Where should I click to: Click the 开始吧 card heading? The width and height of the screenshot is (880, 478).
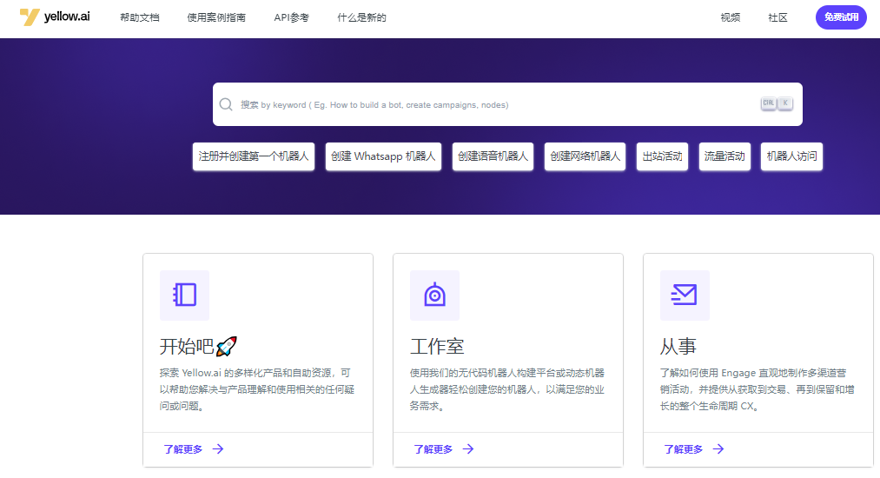pyautogui.click(x=198, y=346)
